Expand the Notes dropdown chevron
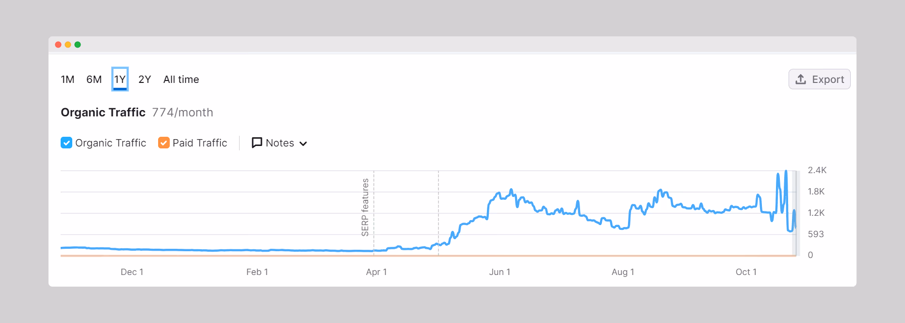The image size is (905, 323). 303,144
